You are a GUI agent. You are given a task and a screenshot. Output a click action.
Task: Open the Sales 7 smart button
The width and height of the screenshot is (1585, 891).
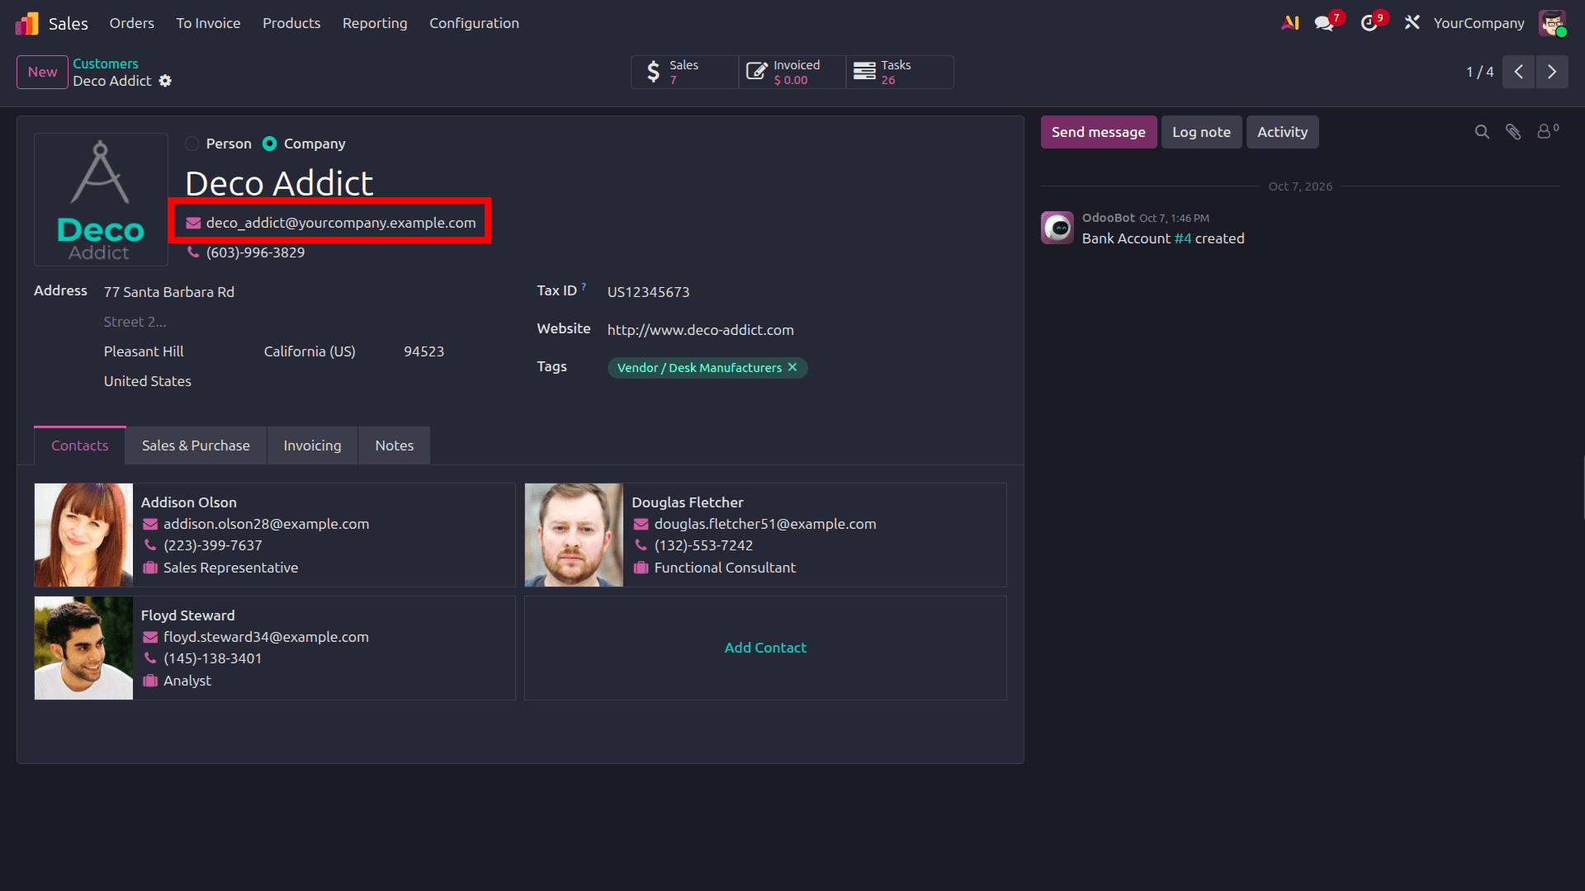[684, 72]
